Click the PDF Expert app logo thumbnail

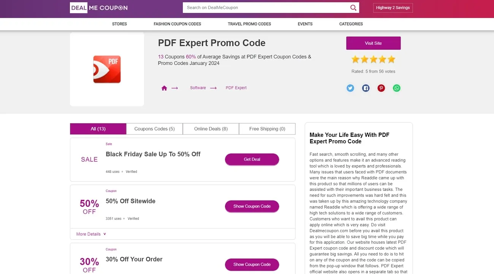coord(107,69)
